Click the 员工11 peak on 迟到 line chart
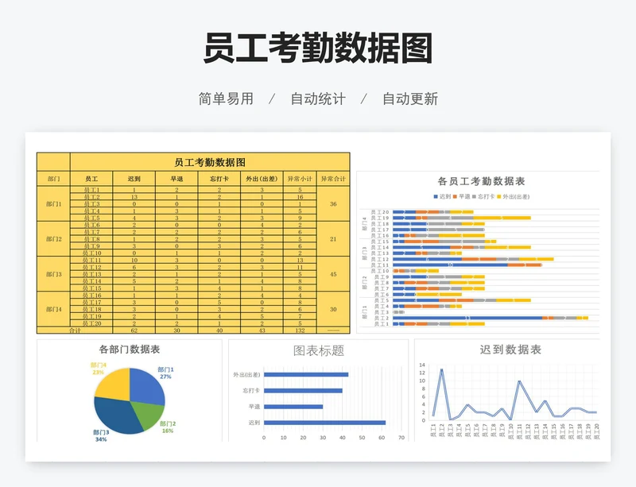 tap(519, 381)
